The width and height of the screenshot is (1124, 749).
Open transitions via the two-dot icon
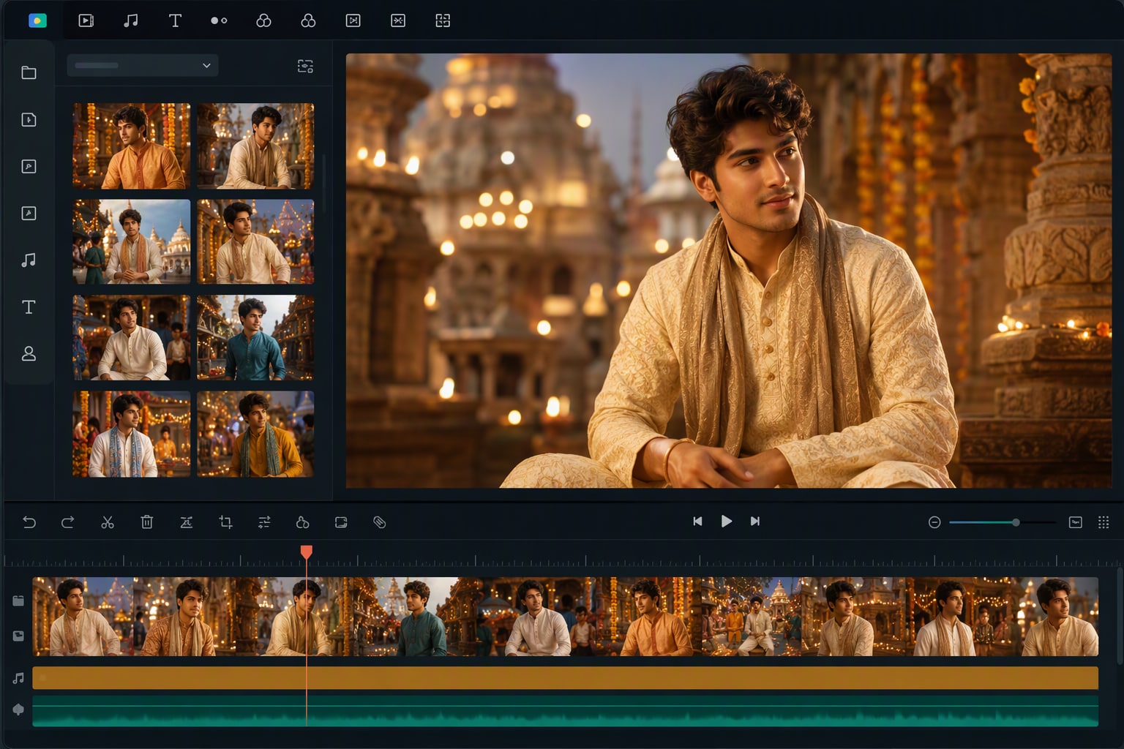tap(219, 20)
